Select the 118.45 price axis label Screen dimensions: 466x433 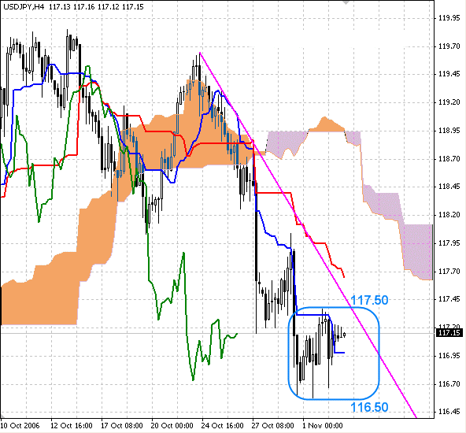pos(449,187)
